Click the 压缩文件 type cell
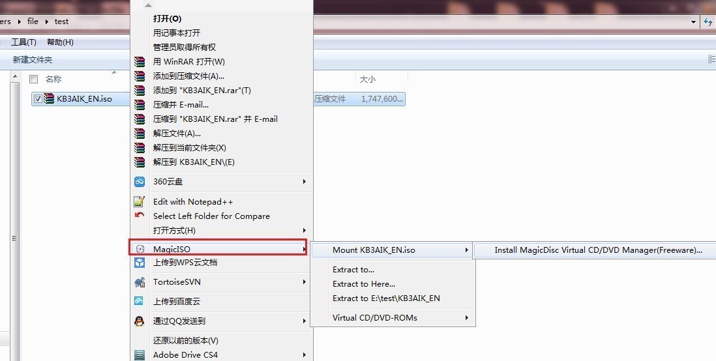 (330, 98)
